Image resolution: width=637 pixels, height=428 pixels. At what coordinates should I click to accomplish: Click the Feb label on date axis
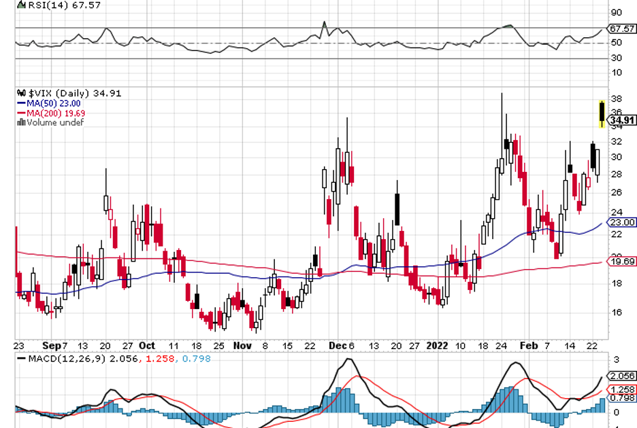point(529,346)
